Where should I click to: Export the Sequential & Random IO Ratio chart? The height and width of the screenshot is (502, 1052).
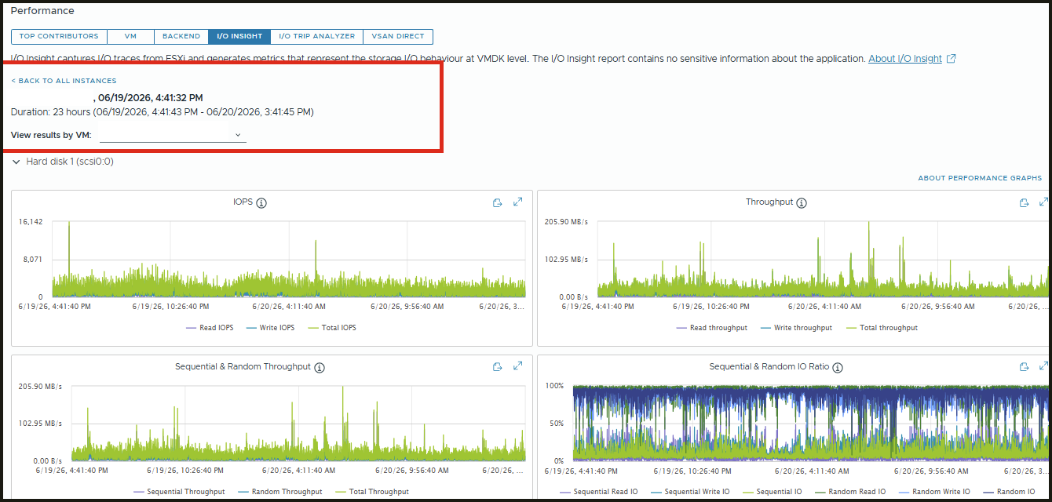pyautogui.click(x=1024, y=366)
